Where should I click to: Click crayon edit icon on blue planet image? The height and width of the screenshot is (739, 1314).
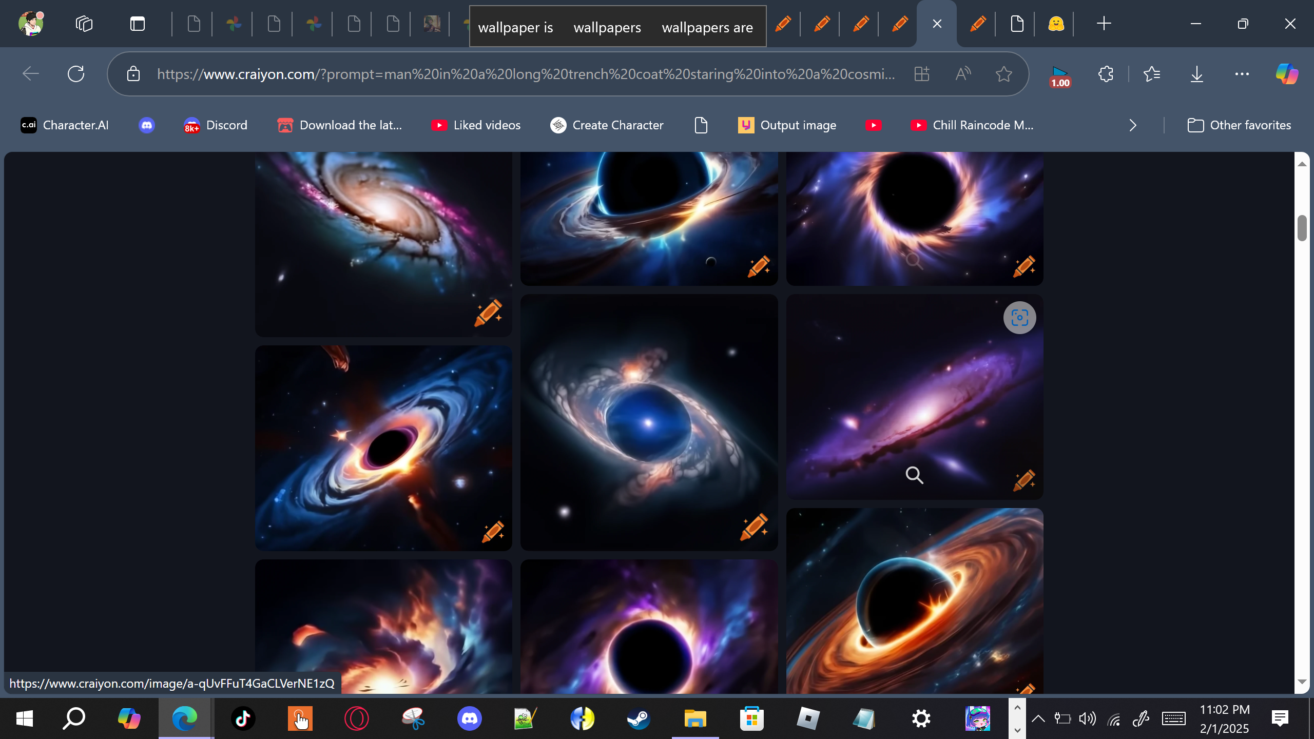tap(753, 527)
